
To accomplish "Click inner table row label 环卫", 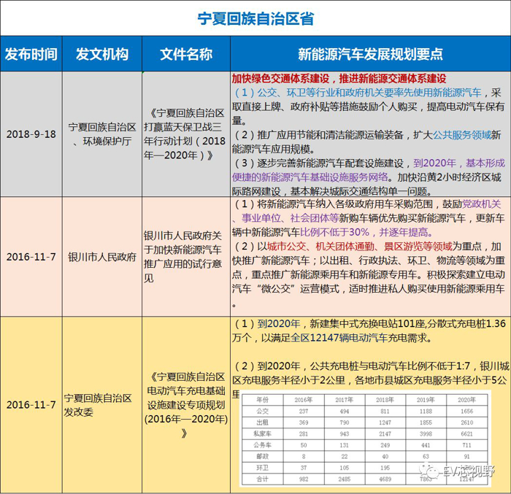I will (262, 468).
